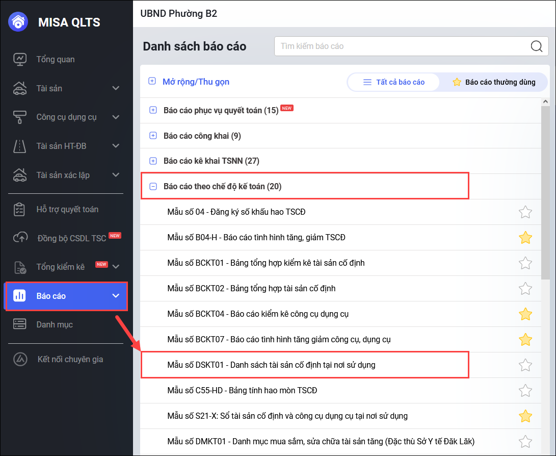The height and width of the screenshot is (456, 556).
Task: Open Mẫu số DMKT01 danh mục mua sắm report
Action: (x=321, y=441)
